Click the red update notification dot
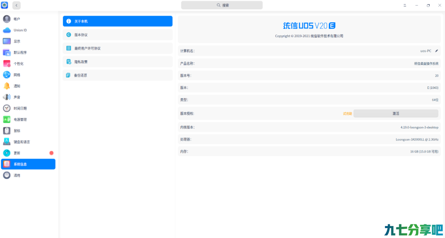 (x=52, y=153)
